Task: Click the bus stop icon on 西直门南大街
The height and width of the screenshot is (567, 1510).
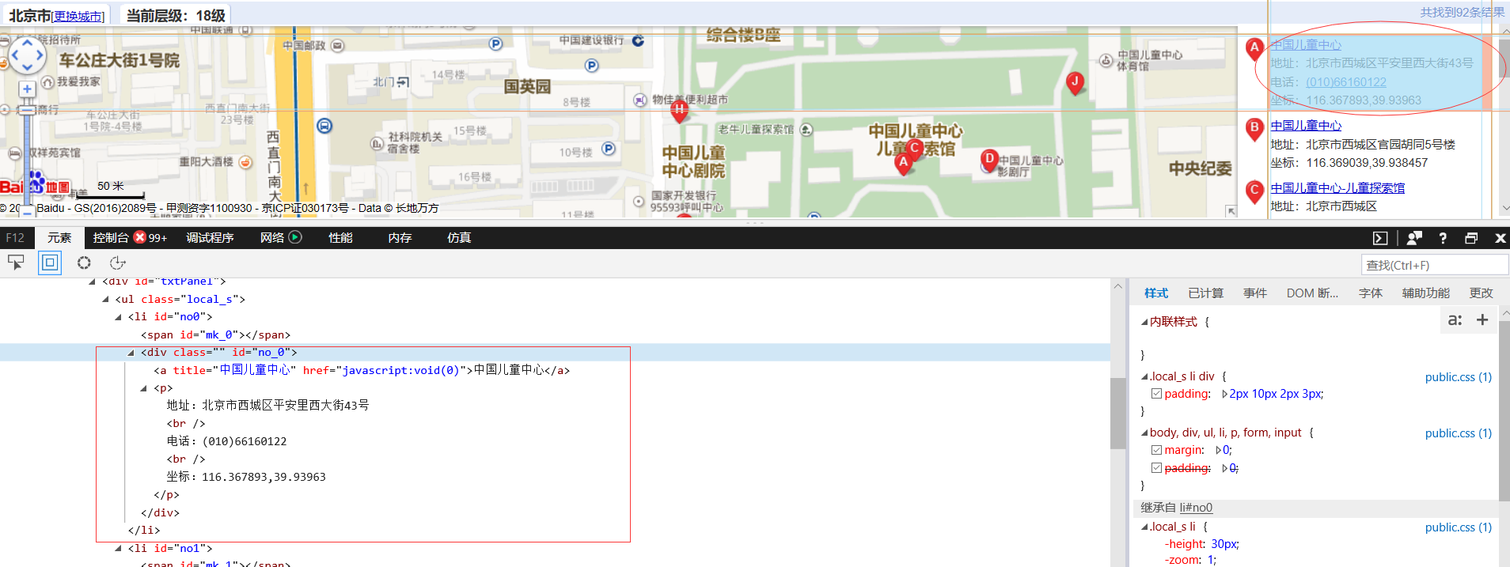Action: [x=324, y=126]
